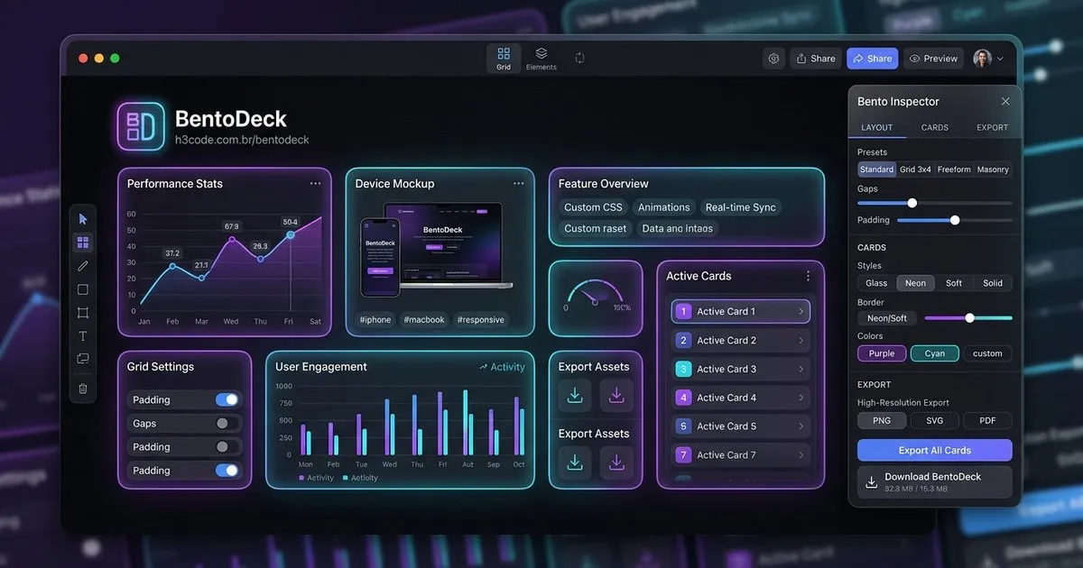Click the custom color option
This screenshot has width=1083, height=568.
coord(988,353)
